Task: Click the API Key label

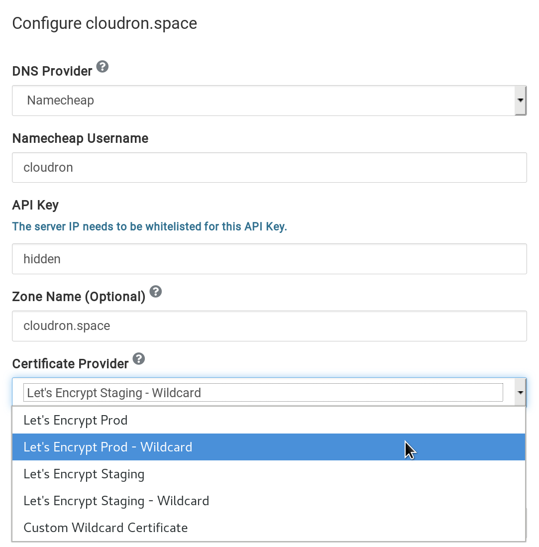Action: (x=35, y=205)
